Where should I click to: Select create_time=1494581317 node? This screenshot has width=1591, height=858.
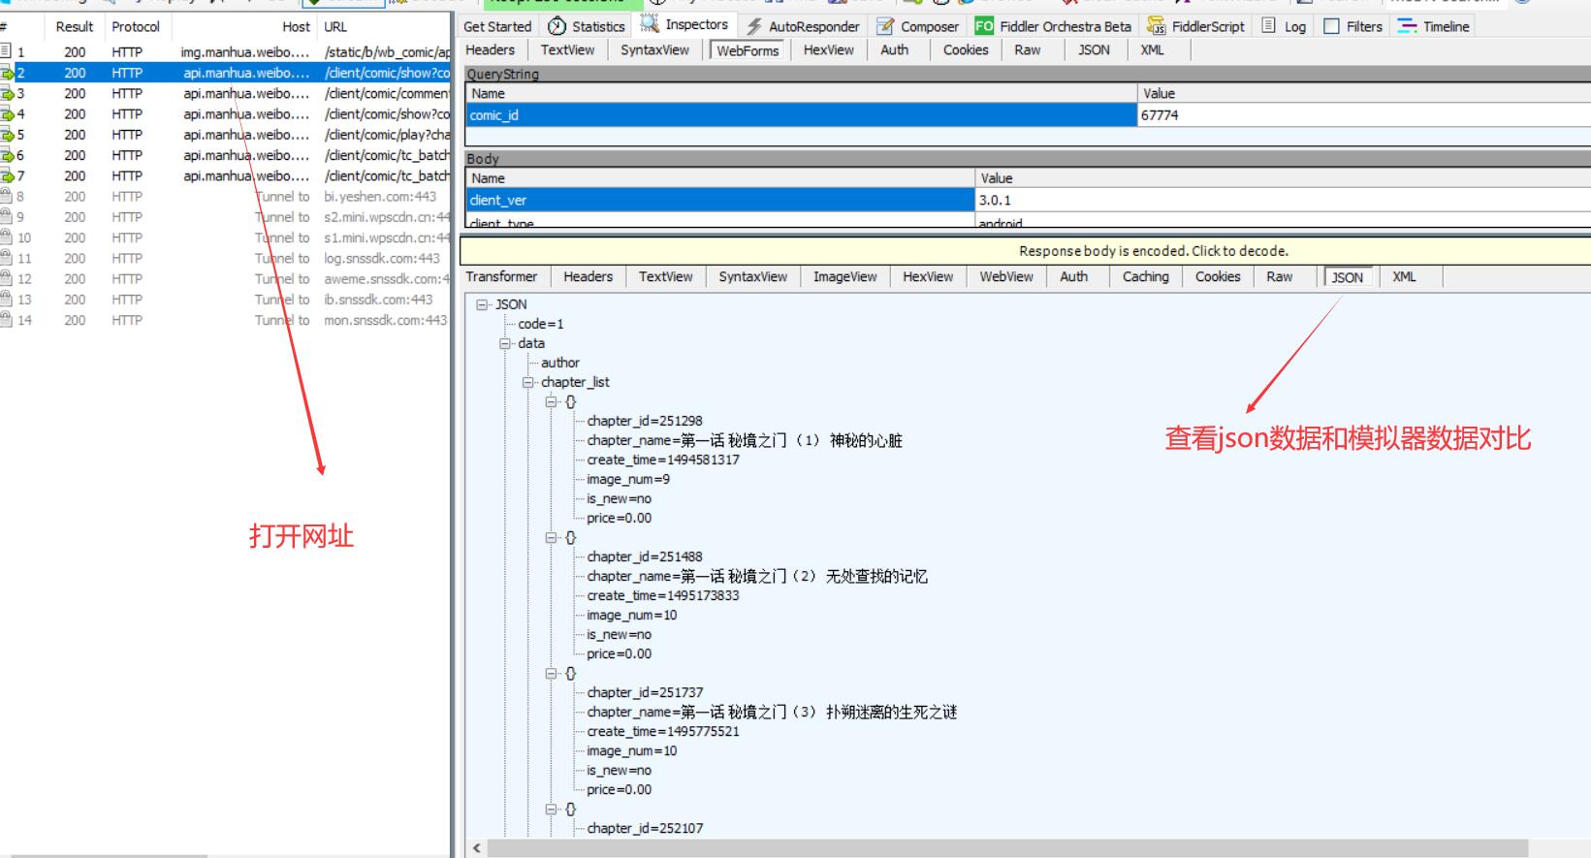663,460
